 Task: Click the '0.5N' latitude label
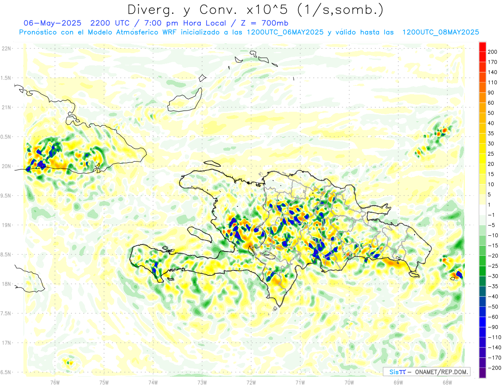[6, 137]
